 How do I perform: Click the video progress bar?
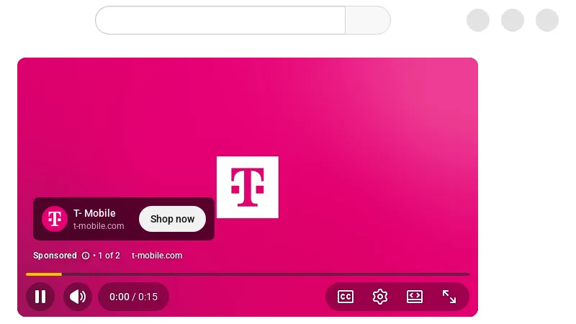247,274
